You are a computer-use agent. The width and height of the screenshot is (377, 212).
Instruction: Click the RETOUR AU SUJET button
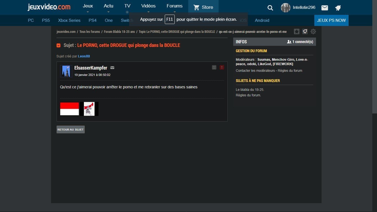coord(71,129)
